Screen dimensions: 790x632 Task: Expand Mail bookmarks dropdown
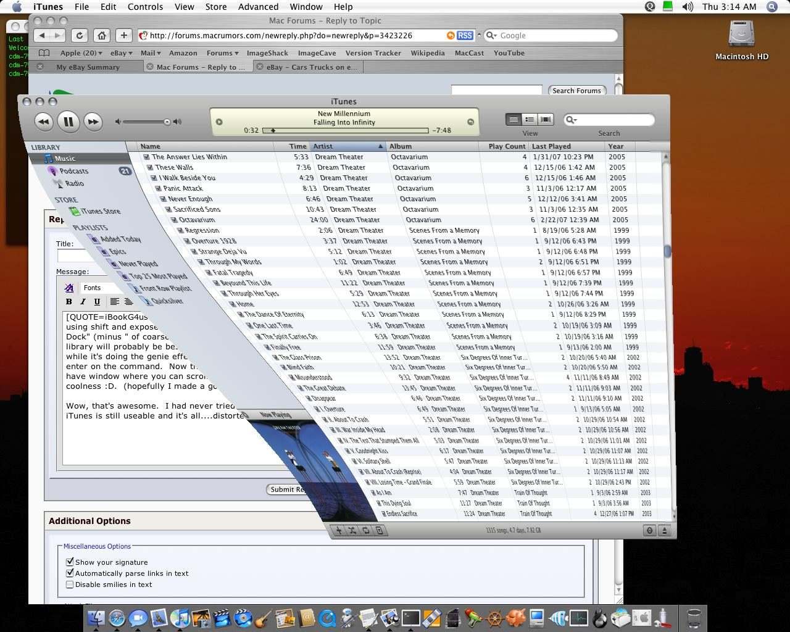[x=151, y=53]
